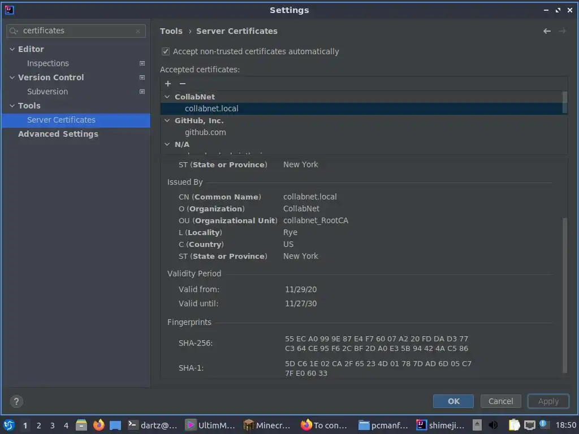Click project-level icon next to Subversion
This screenshot has height=434, width=579.
click(x=142, y=92)
